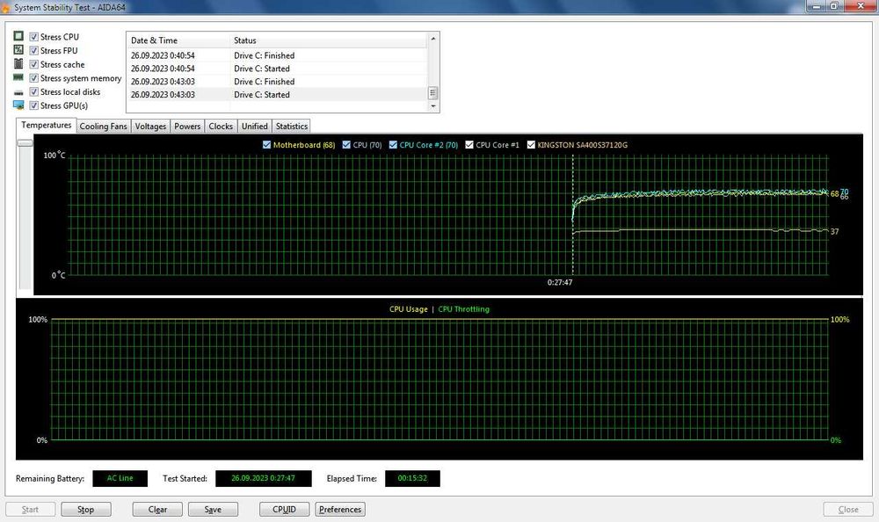Click the Date & Time column header

[178, 40]
